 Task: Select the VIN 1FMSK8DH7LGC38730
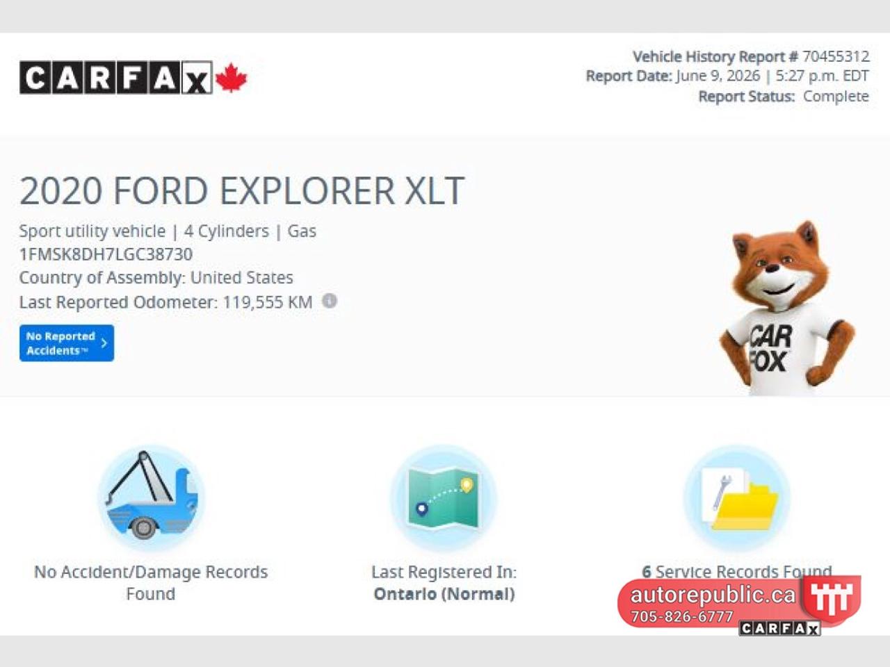pyautogui.click(x=106, y=254)
